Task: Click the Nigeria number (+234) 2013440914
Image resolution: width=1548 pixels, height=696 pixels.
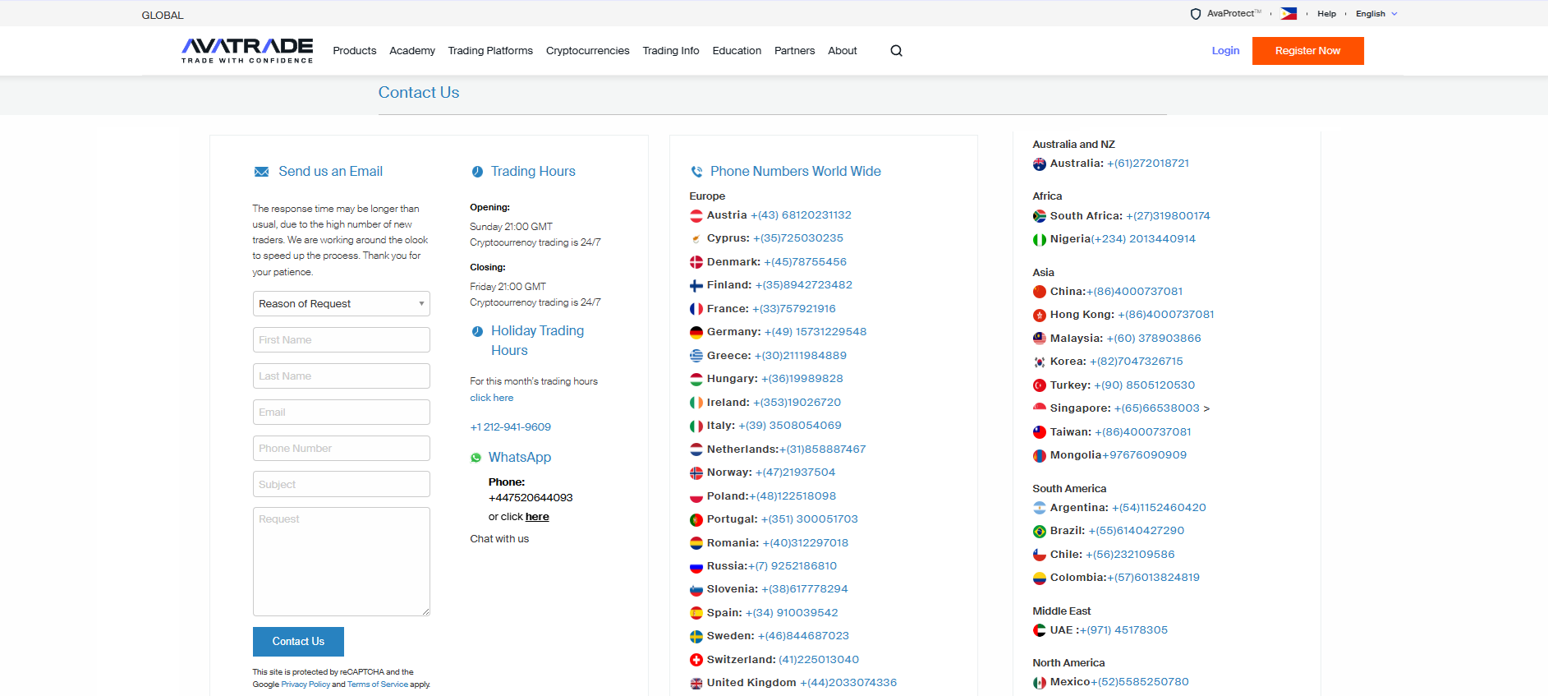Action: pos(1143,239)
